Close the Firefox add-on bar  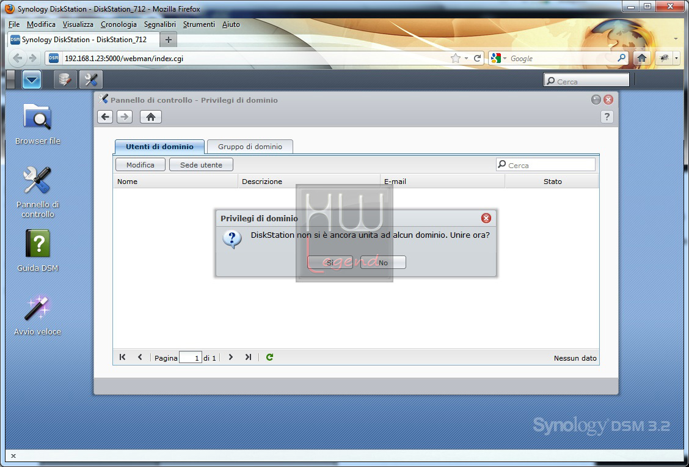[13, 456]
